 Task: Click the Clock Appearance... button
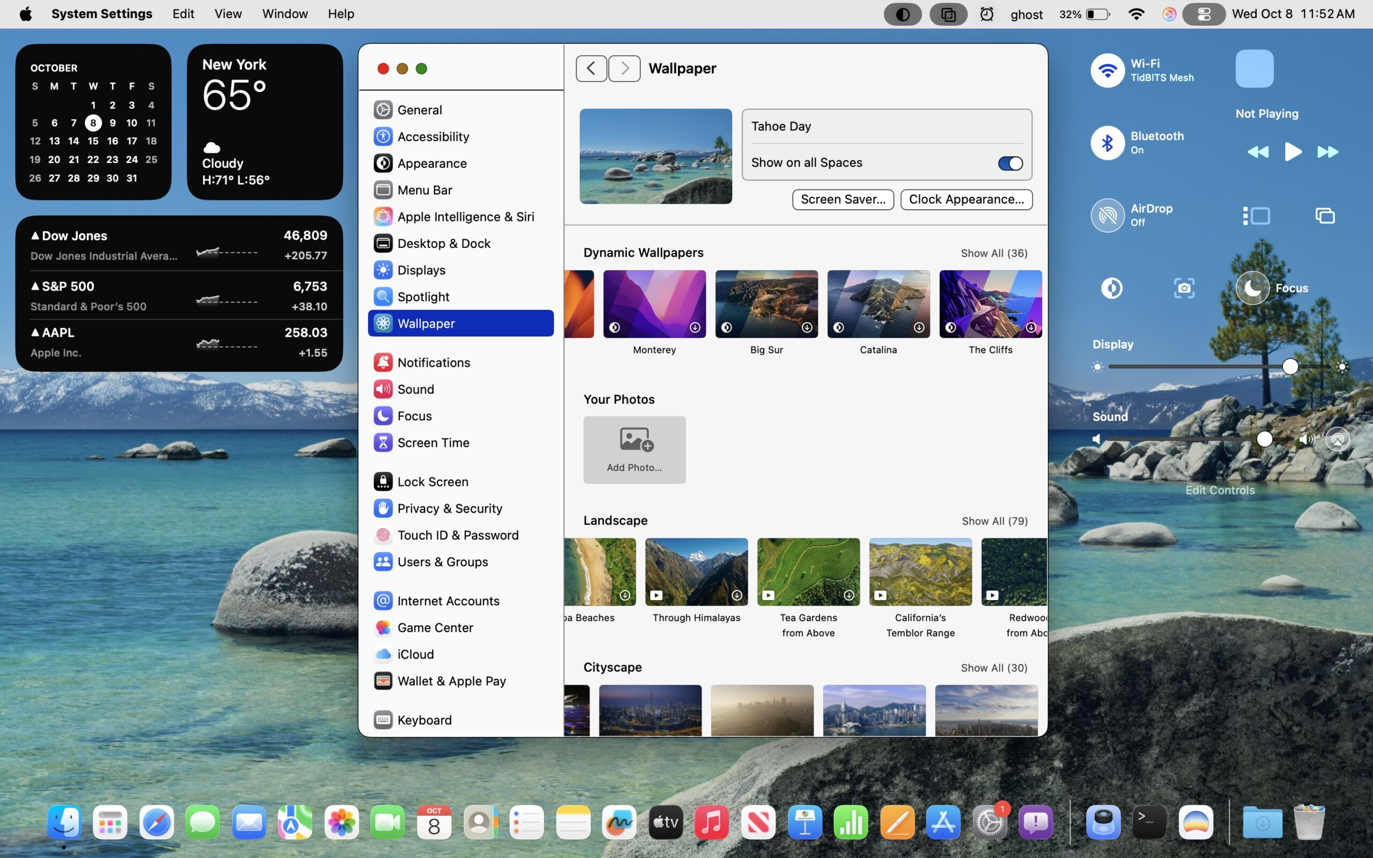coord(965,199)
